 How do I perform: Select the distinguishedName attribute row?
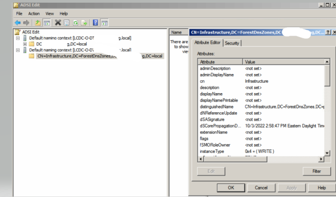[261, 107]
